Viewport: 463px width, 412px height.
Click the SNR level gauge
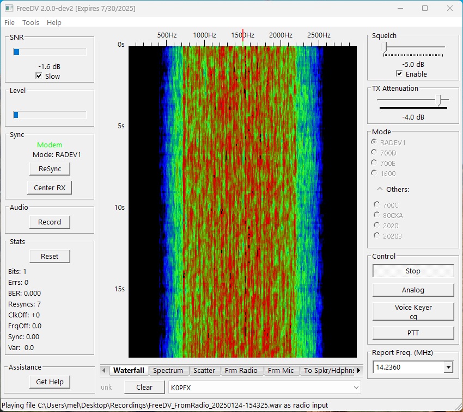click(50, 52)
